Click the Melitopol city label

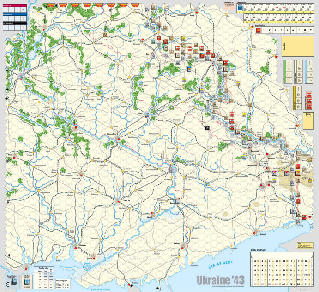click(x=177, y=243)
